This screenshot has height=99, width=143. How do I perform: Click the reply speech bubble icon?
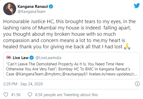pos(30,95)
